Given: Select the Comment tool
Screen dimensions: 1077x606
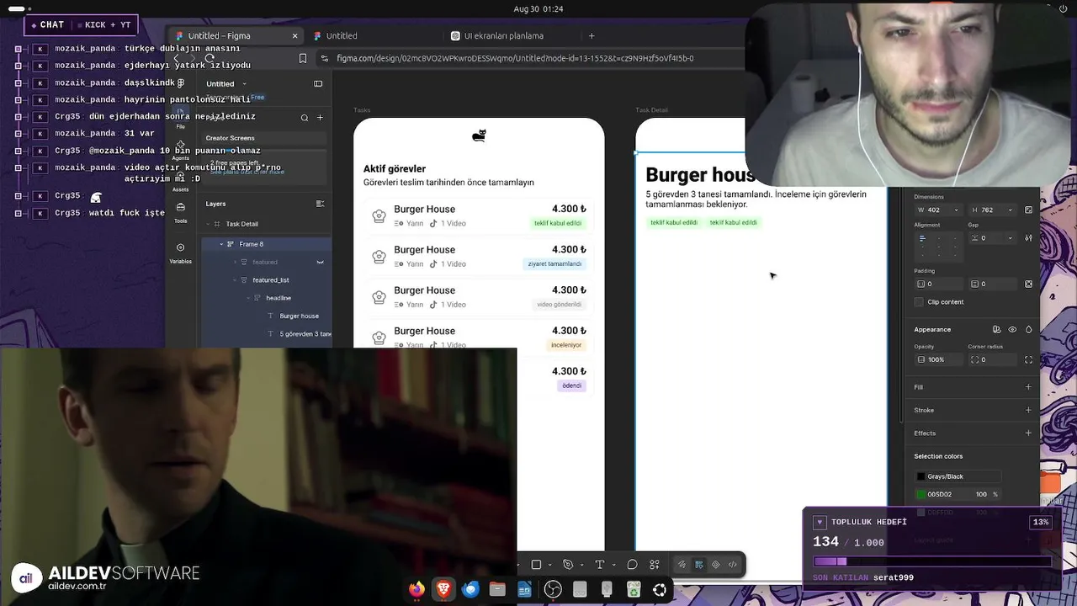Looking at the screenshot, I should pos(632,565).
